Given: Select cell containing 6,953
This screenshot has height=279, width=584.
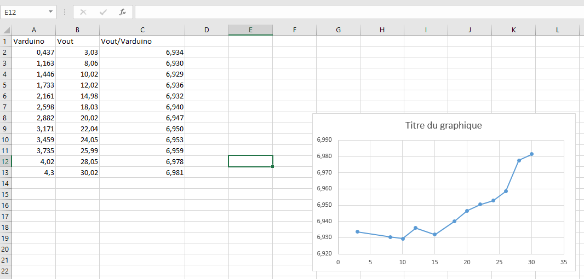Looking at the screenshot, I should pyautogui.click(x=142, y=139).
